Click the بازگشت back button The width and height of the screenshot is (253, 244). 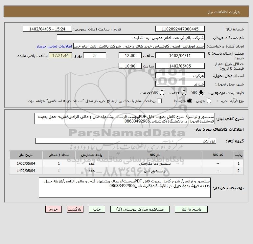75,209
